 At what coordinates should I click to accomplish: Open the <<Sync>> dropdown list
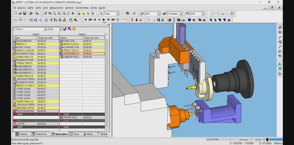tap(45, 29)
